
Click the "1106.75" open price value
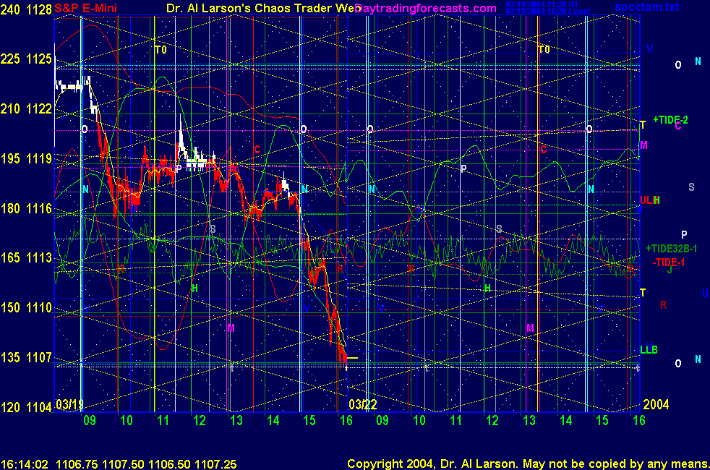pos(77,464)
